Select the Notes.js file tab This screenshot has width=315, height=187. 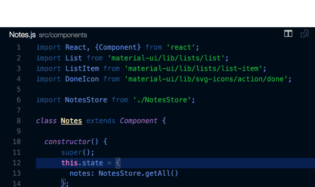pyautogui.click(x=22, y=35)
